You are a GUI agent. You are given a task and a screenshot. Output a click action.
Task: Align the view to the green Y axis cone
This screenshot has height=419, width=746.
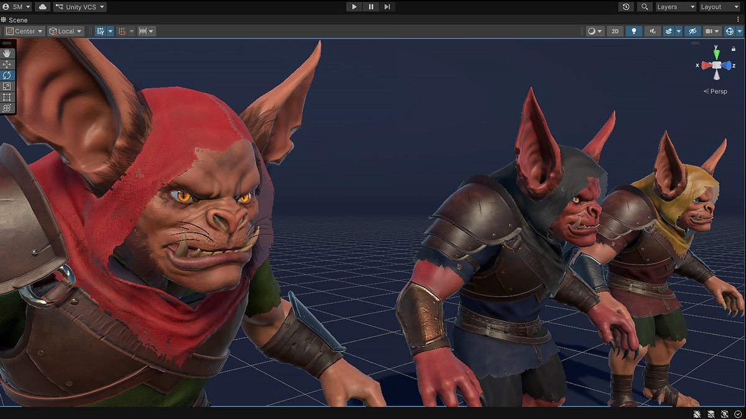[717, 56]
